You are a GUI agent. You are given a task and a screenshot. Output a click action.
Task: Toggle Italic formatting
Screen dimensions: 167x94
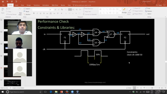(37, 13)
